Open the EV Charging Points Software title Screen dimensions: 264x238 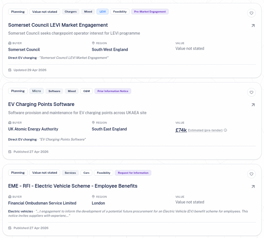coord(41,104)
